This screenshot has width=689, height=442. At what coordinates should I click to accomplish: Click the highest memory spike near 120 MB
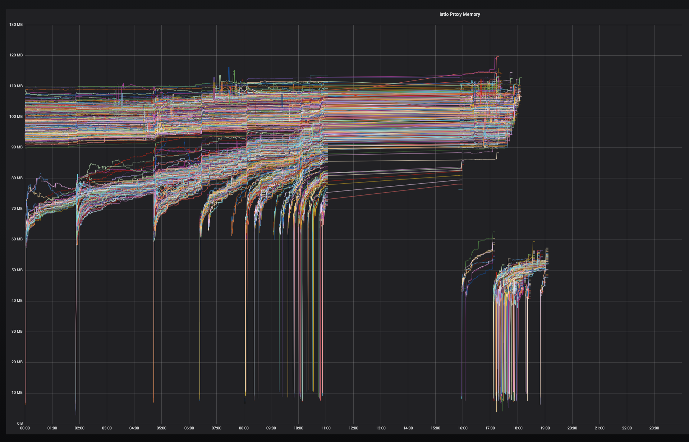point(497,57)
